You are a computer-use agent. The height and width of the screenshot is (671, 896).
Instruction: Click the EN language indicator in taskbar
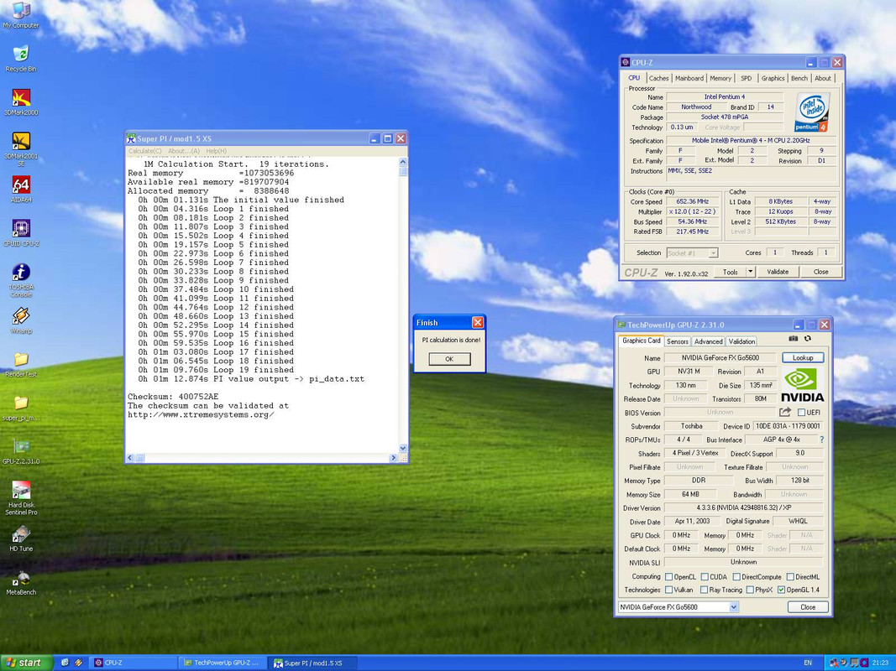click(x=808, y=663)
